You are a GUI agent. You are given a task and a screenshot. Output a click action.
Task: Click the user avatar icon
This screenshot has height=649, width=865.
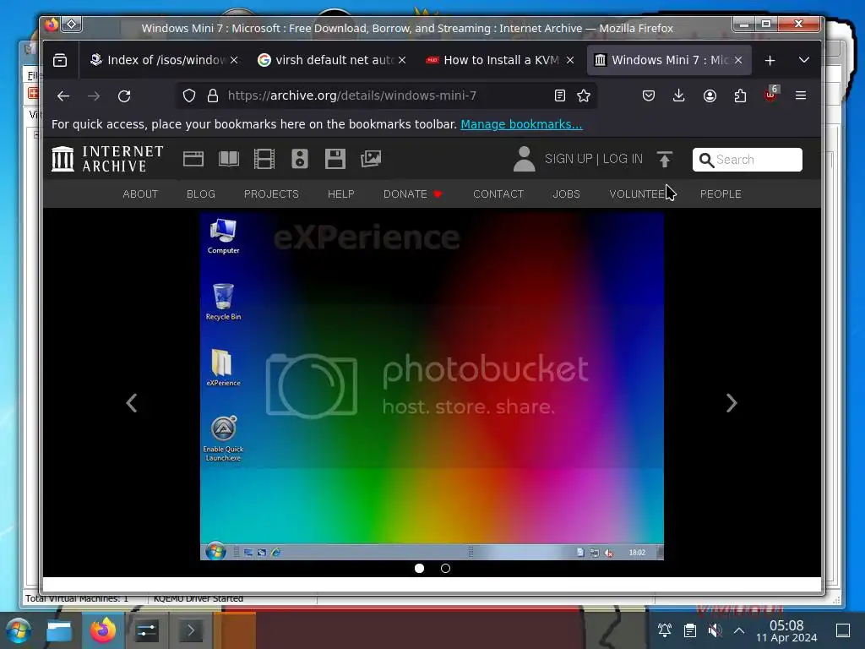(524, 159)
